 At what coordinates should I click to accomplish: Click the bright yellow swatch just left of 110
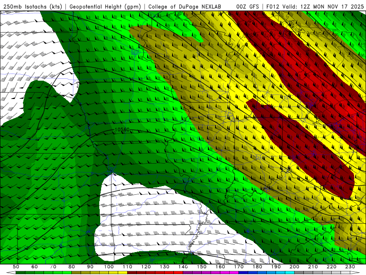[x=123, y=273]
